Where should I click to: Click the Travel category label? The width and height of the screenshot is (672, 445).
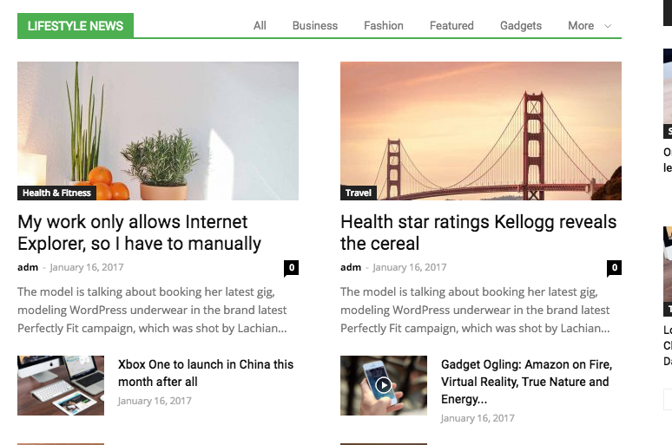pos(359,193)
